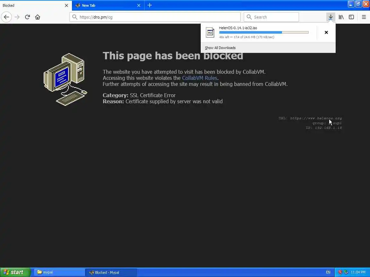Restore down the browser window

(358, 4)
